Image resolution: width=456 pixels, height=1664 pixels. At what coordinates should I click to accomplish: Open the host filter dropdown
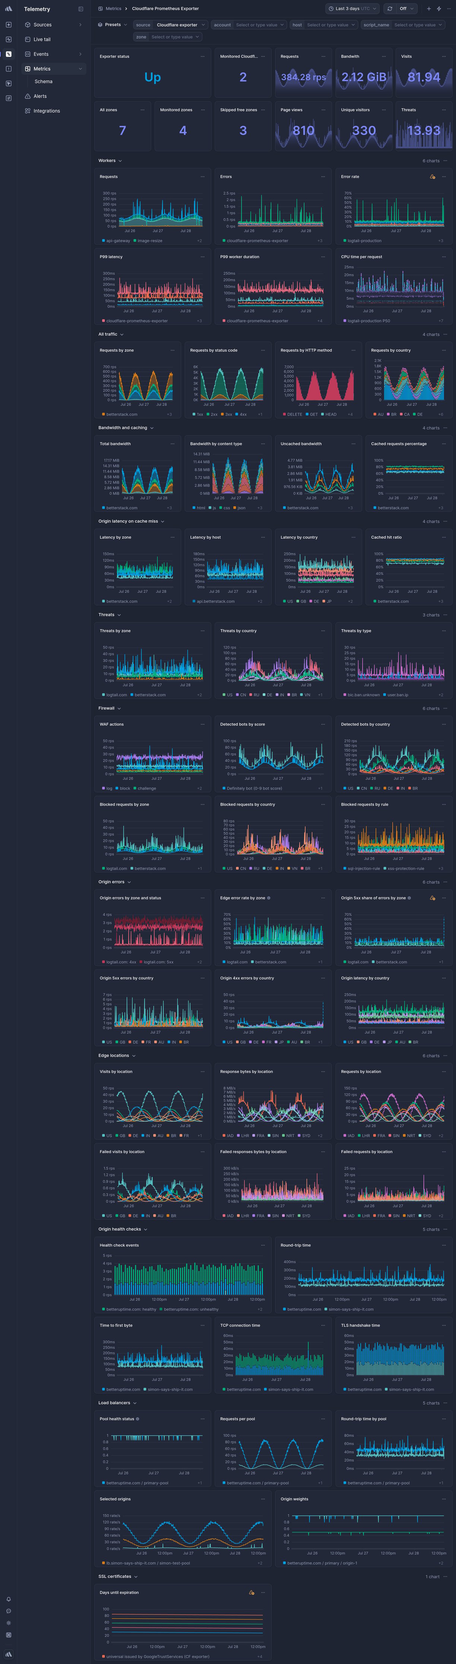tap(324, 25)
